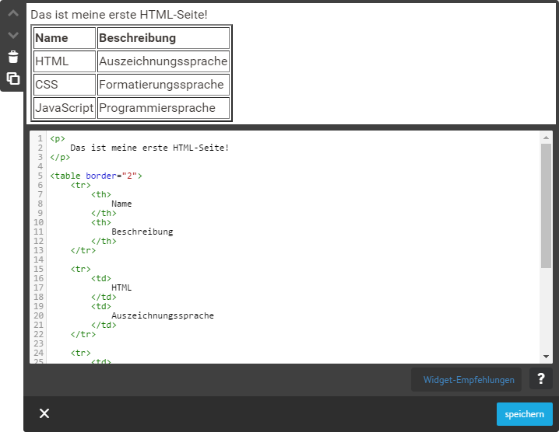Close the editor with the X icon
Image resolution: width=559 pixels, height=432 pixels.
pos(44,413)
